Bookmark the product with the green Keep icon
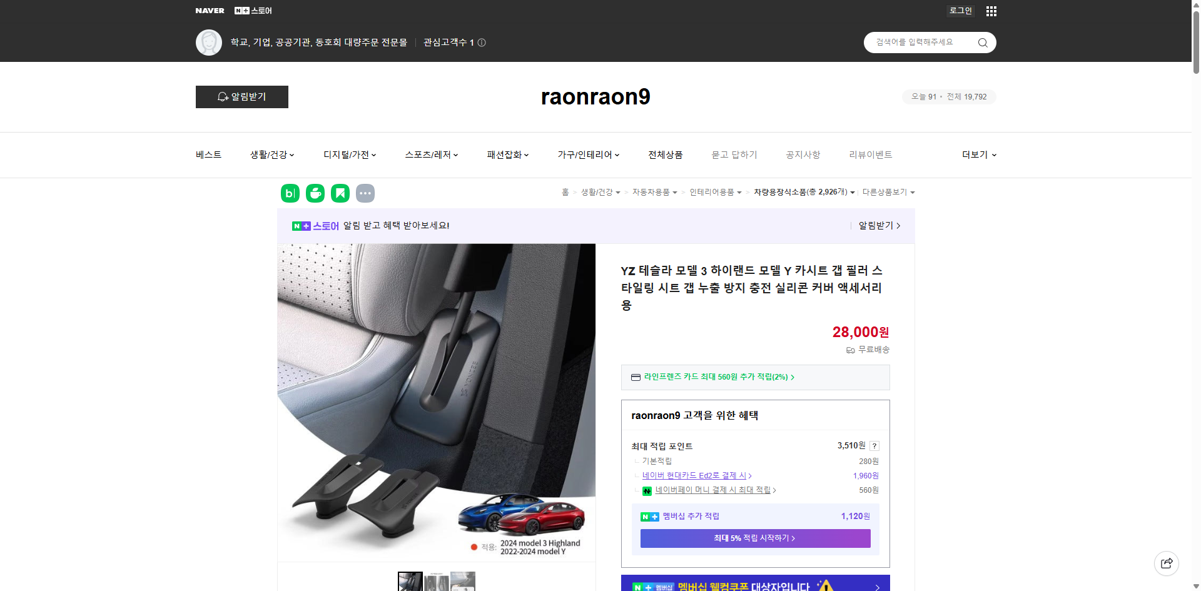This screenshot has height=591, width=1201. [340, 193]
